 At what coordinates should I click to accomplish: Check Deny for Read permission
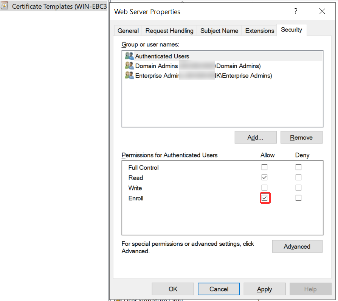[298, 177]
